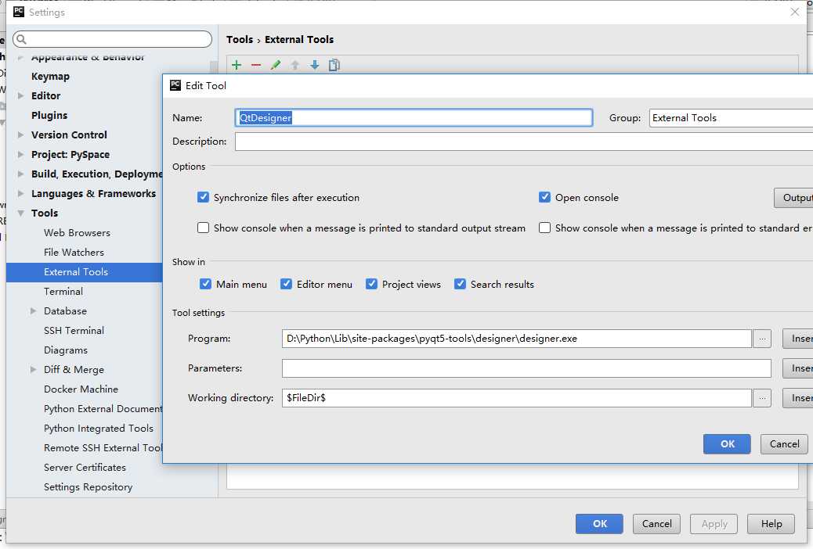Click Insert macro button for Working directory
This screenshot has height=549, width=813.
coord(798,398)
